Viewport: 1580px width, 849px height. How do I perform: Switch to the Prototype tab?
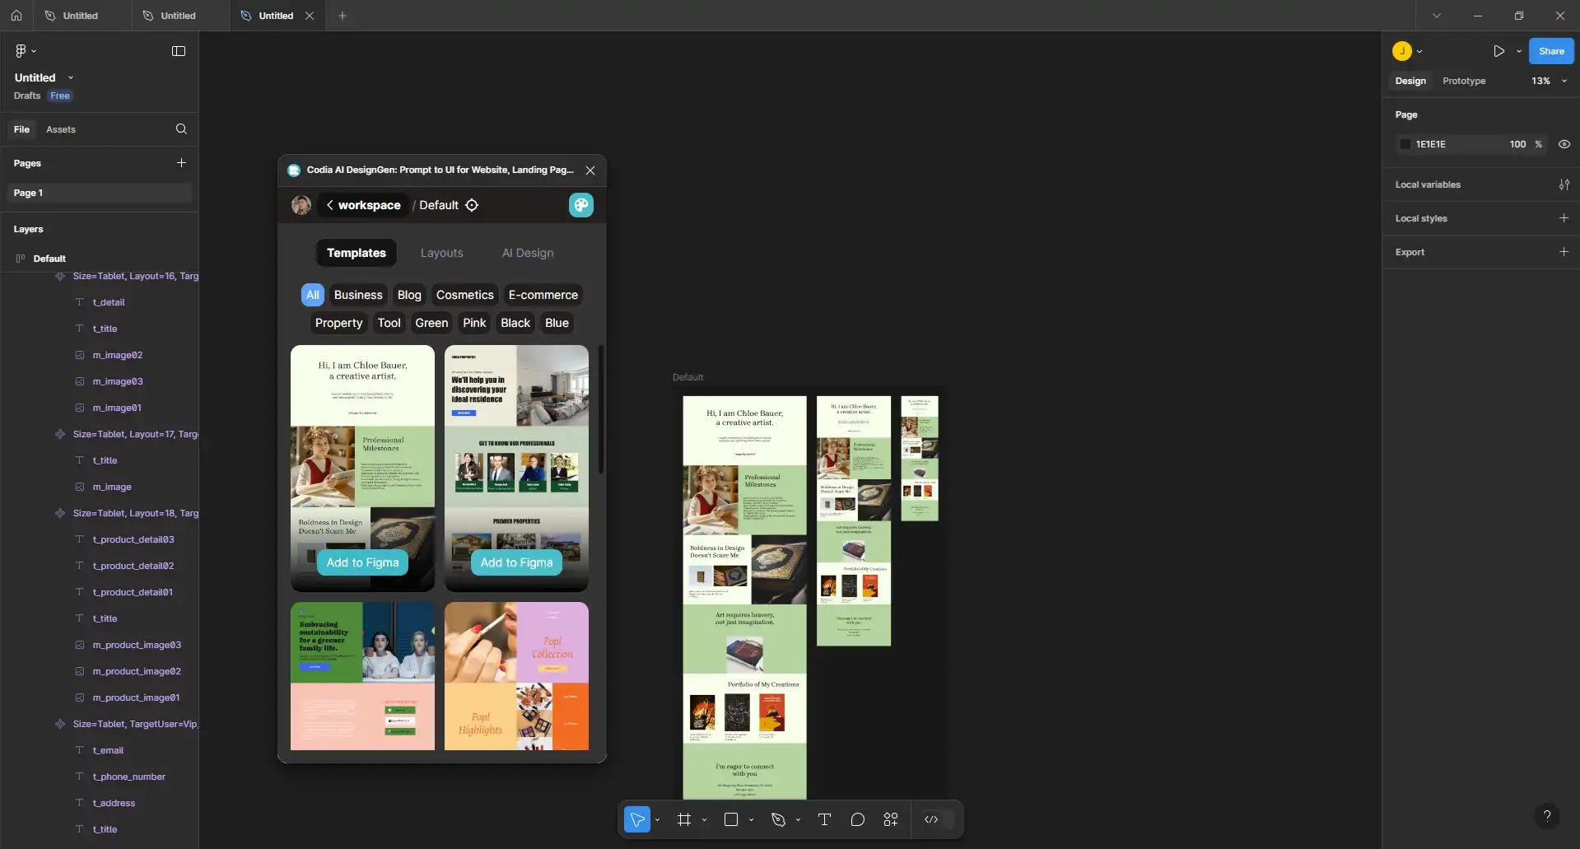[1463, 81]
